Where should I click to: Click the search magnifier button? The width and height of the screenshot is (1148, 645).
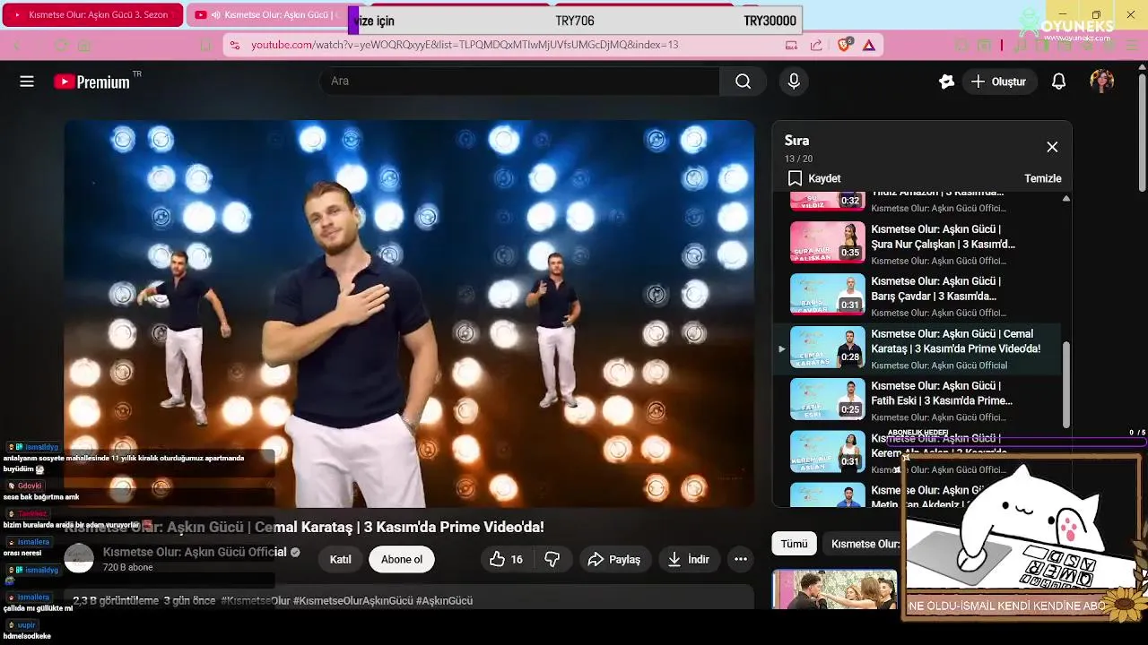click(x=743, y=82)
